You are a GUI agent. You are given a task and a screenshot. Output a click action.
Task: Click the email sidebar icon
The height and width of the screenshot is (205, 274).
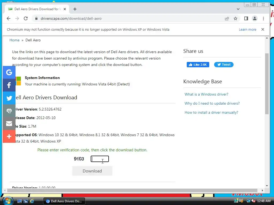point(9,124)
